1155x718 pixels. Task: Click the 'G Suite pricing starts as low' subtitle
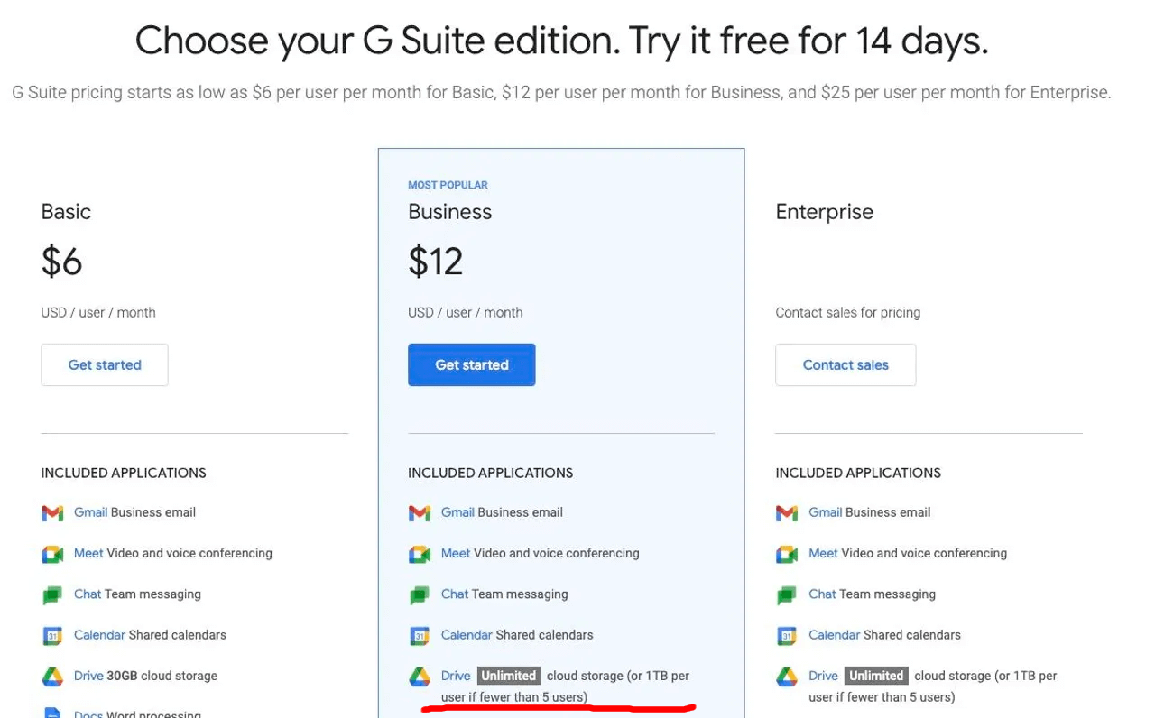click(561, 92)
